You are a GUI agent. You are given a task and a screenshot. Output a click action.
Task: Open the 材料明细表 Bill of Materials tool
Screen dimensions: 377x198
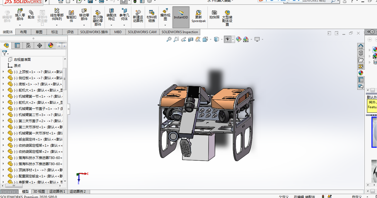[152, 16]
